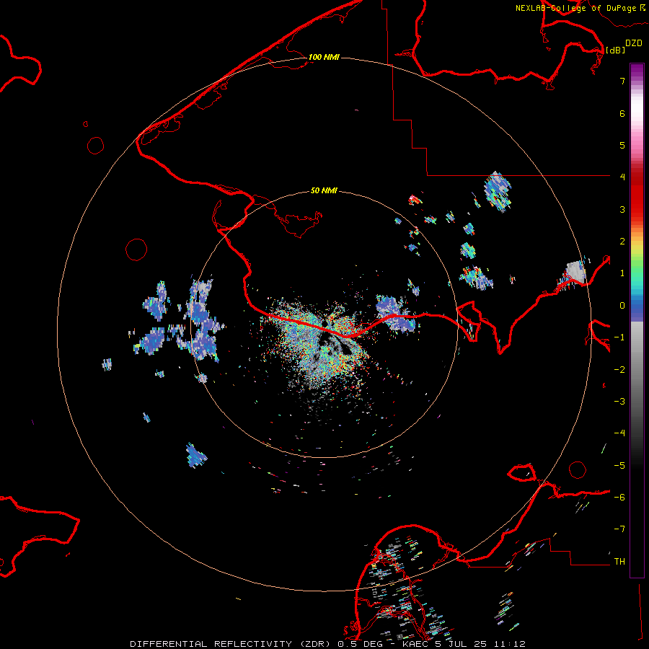Click the 50 NMI range ring label
Screen dimensions: 649x649
[x=324, y=190]
